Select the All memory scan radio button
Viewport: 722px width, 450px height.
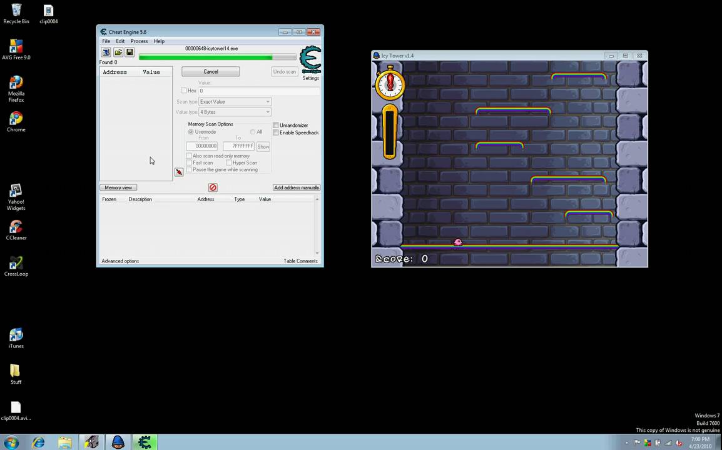(253, 132)
